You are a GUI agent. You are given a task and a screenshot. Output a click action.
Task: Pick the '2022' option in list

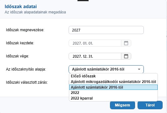pyautogui.click(x=113, y=93)
